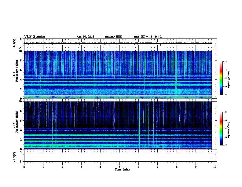The image size is (242, 187).
Task: Click the flat ch.3 voltage trace line
Action: coord(118,157)
